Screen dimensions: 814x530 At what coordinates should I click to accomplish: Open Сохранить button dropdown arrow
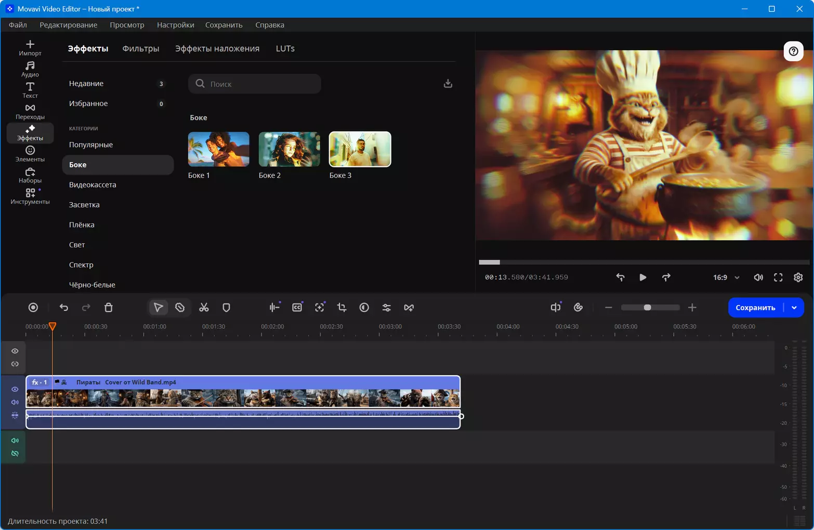[x=794, y=308]
